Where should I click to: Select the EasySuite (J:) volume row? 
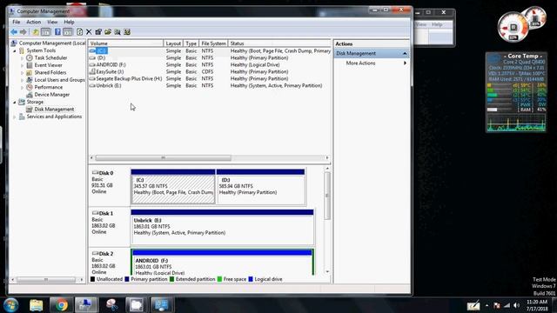[210, 71]
